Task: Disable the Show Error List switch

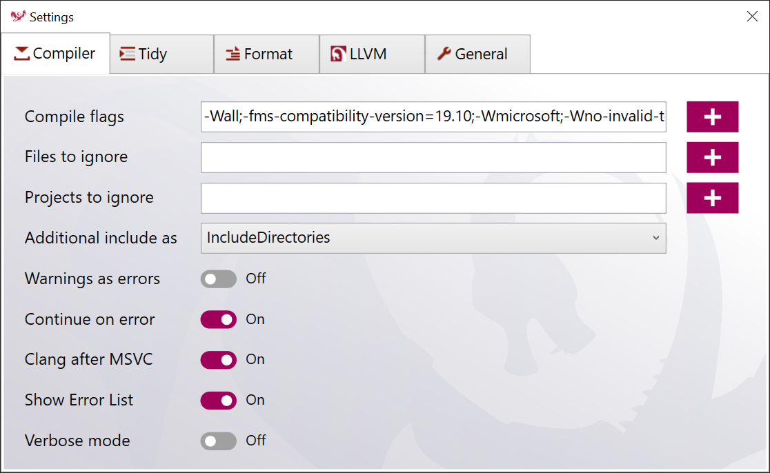Action: [218, 401]
